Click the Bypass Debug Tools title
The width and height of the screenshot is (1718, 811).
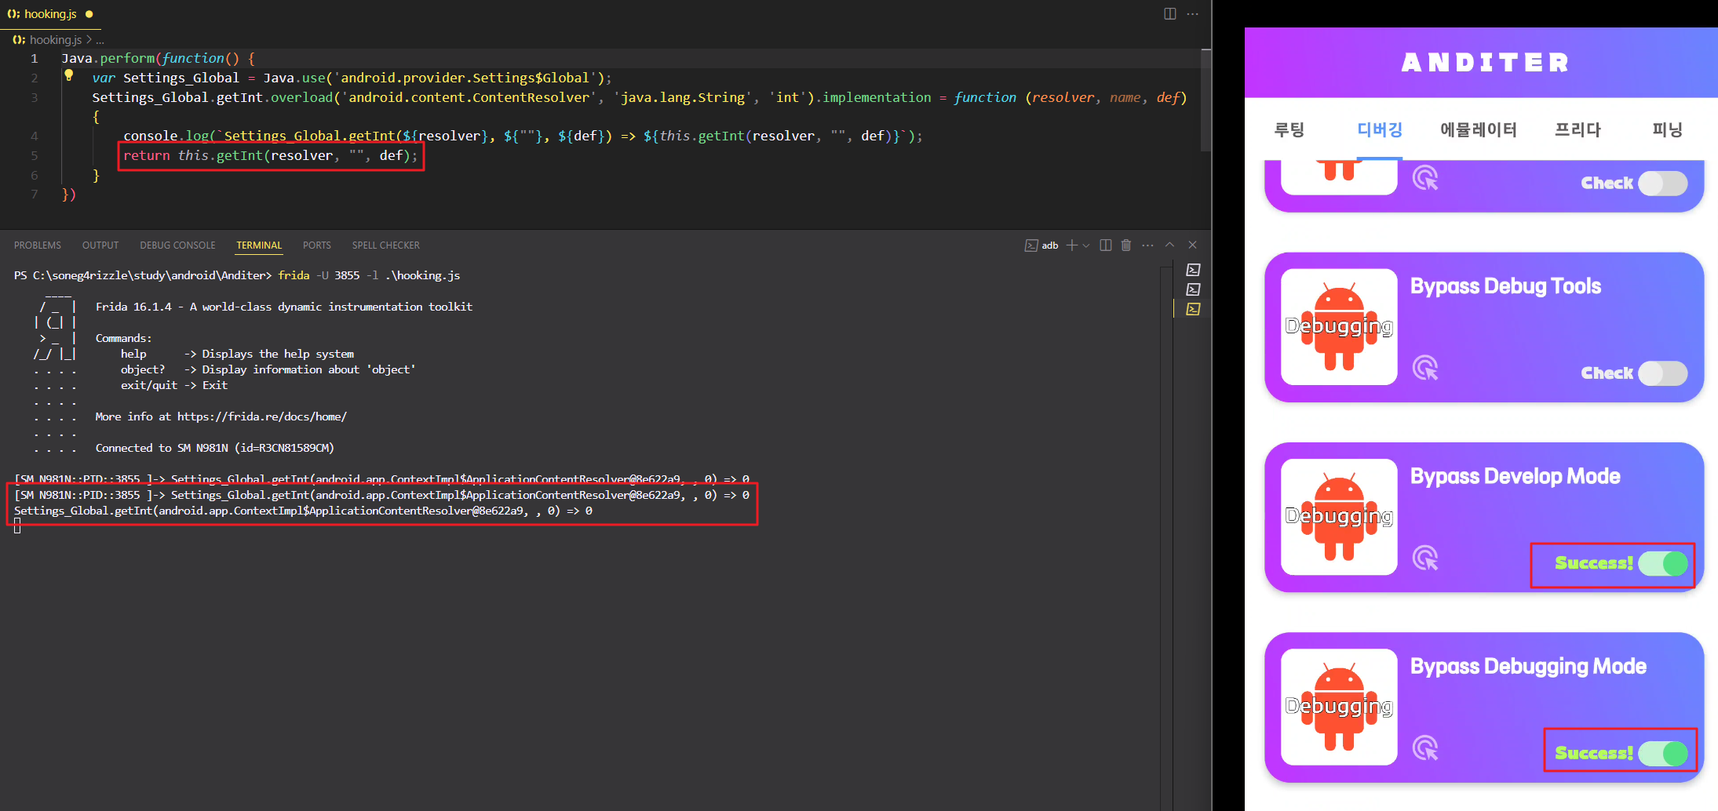[1505, 286]
